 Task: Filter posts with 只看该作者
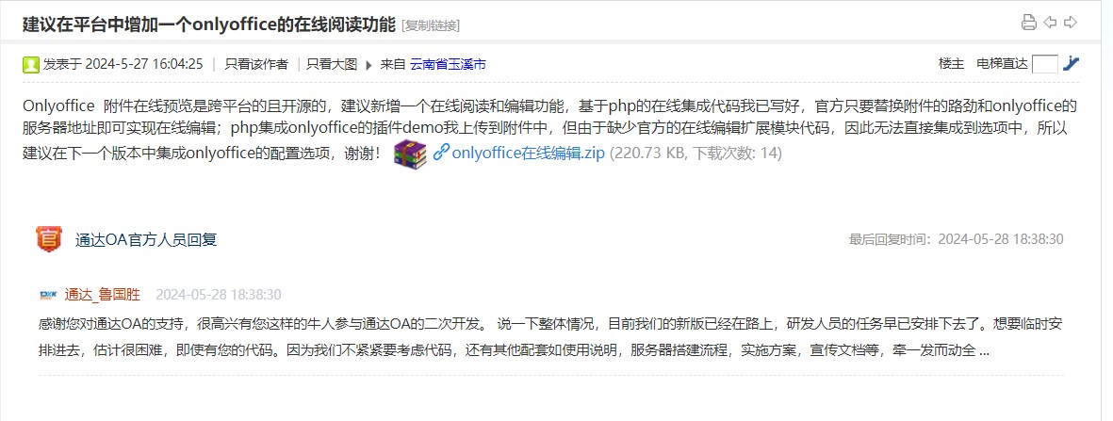click(256, 64)
